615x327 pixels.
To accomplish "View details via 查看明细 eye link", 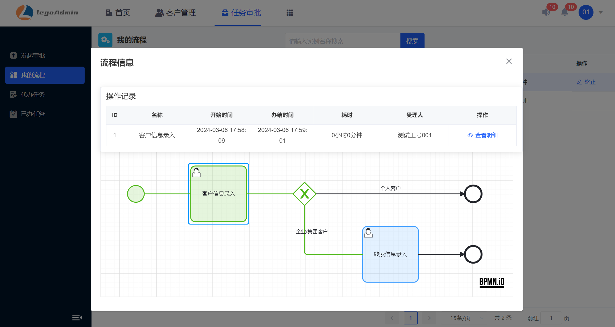I will (x=482, y=135).
